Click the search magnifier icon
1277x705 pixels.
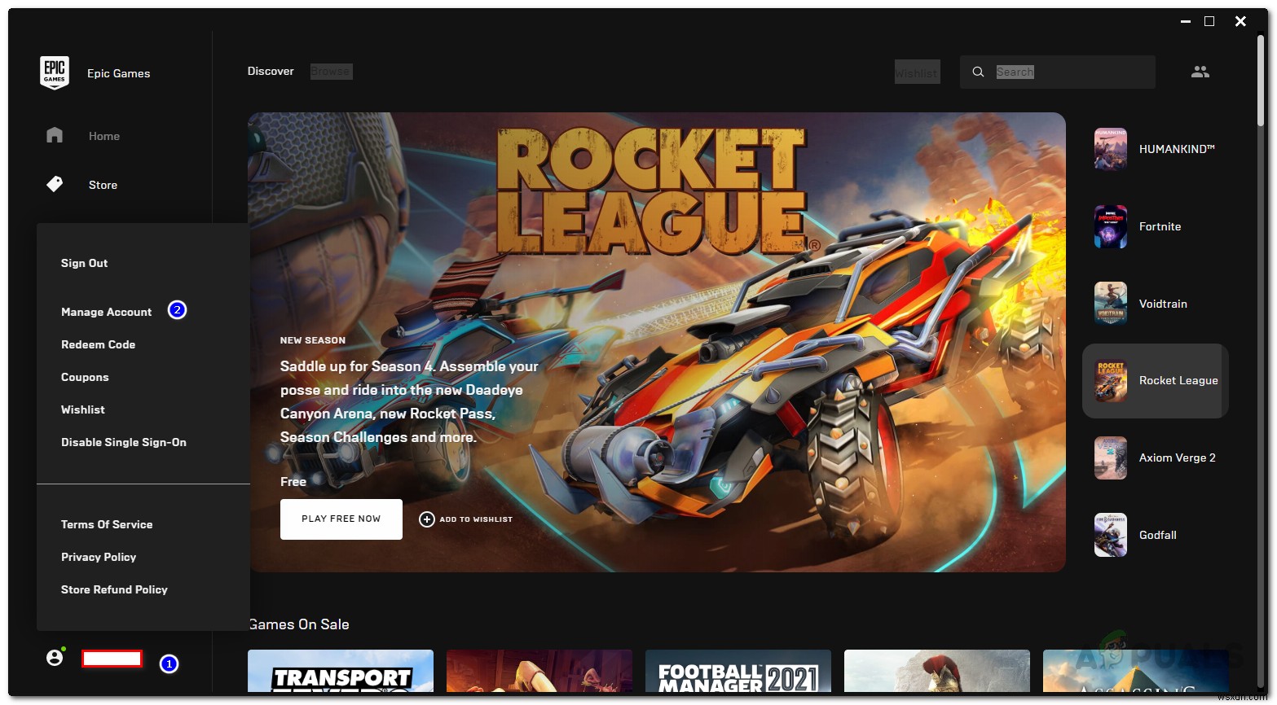(977, 72)
